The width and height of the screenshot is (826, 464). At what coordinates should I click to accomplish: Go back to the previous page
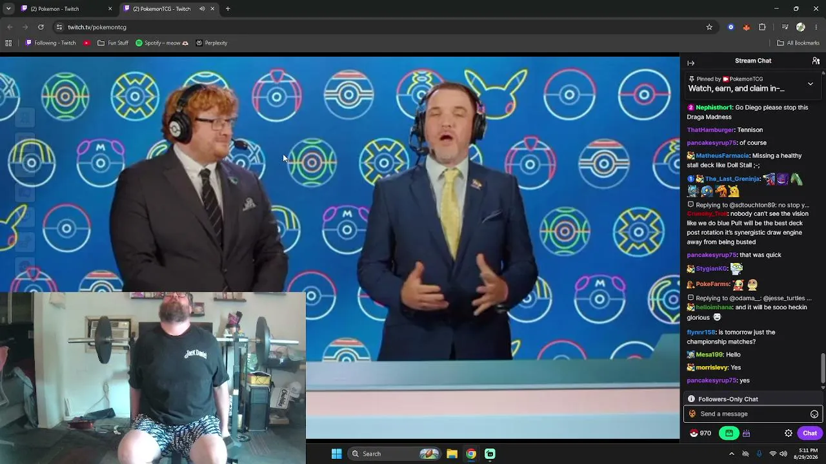10,27
